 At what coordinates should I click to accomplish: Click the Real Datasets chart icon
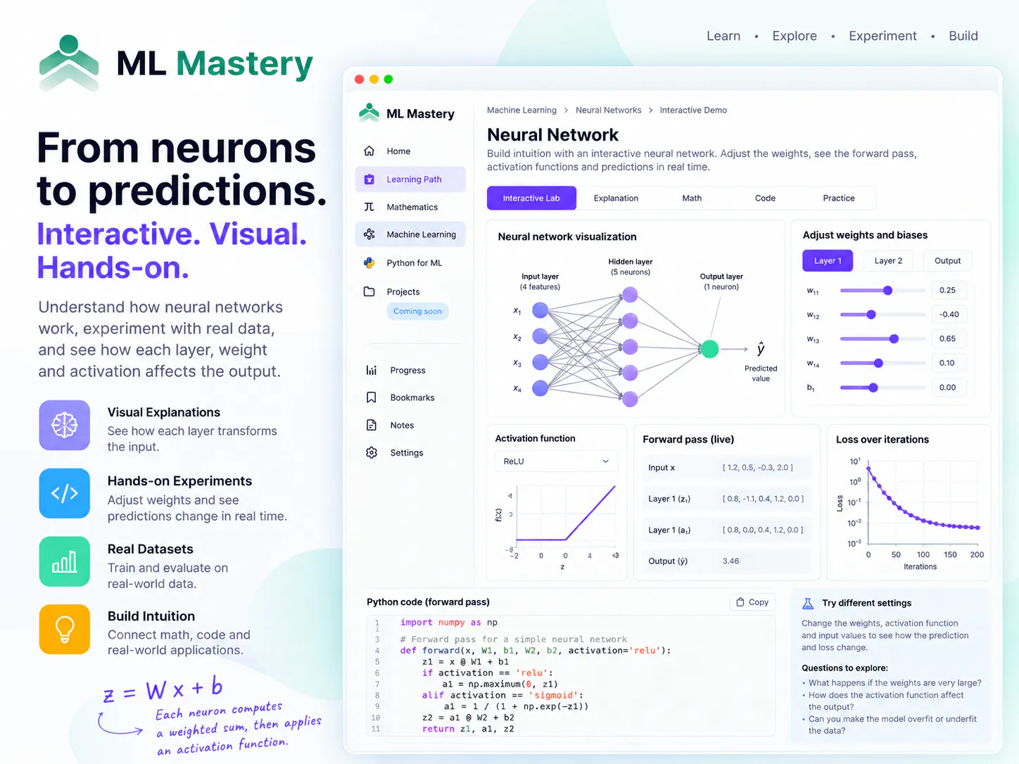[64, 561]
